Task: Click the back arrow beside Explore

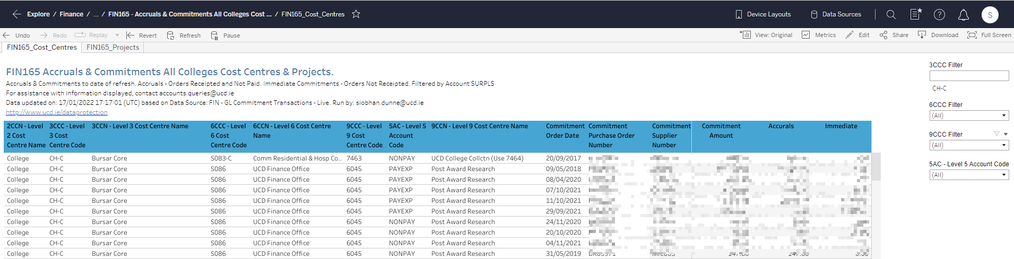Action: (x=16, y=14)
